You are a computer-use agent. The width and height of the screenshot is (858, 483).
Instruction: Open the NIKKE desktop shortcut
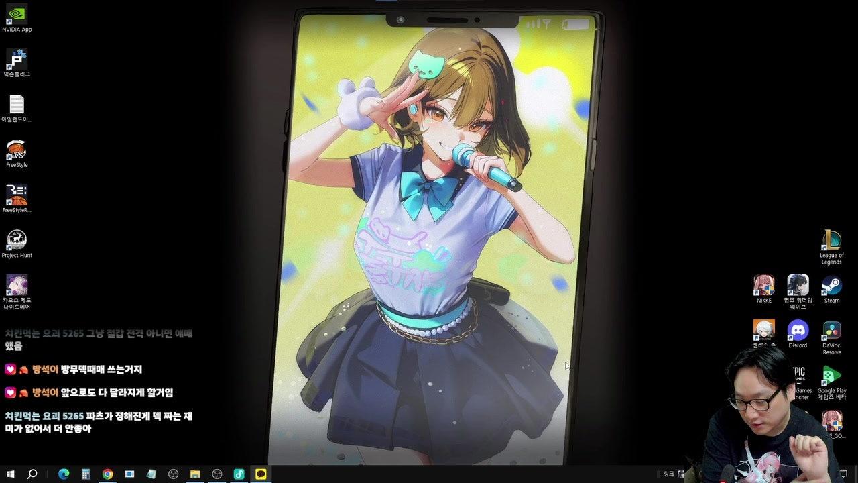coord(764,288)
